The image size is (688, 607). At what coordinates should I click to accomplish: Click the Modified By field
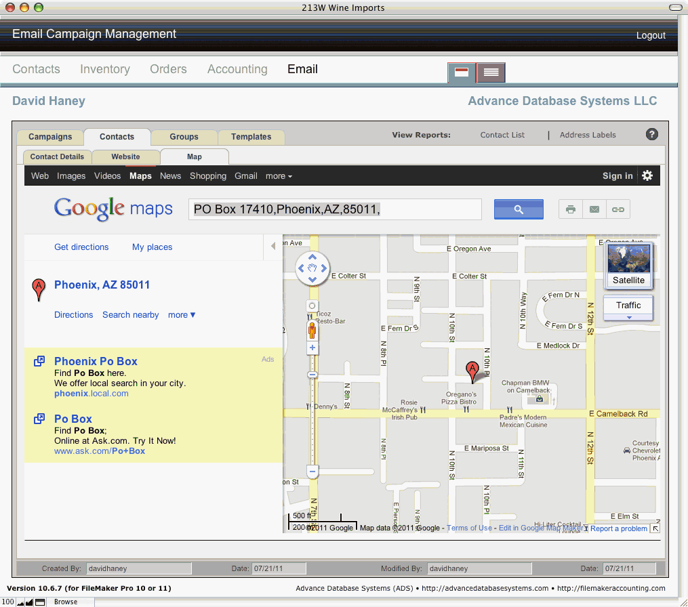(479, 568)
